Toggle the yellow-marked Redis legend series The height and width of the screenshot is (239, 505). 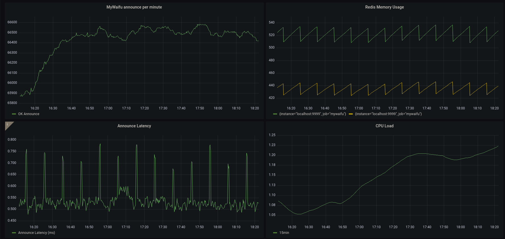pos(388,114)
